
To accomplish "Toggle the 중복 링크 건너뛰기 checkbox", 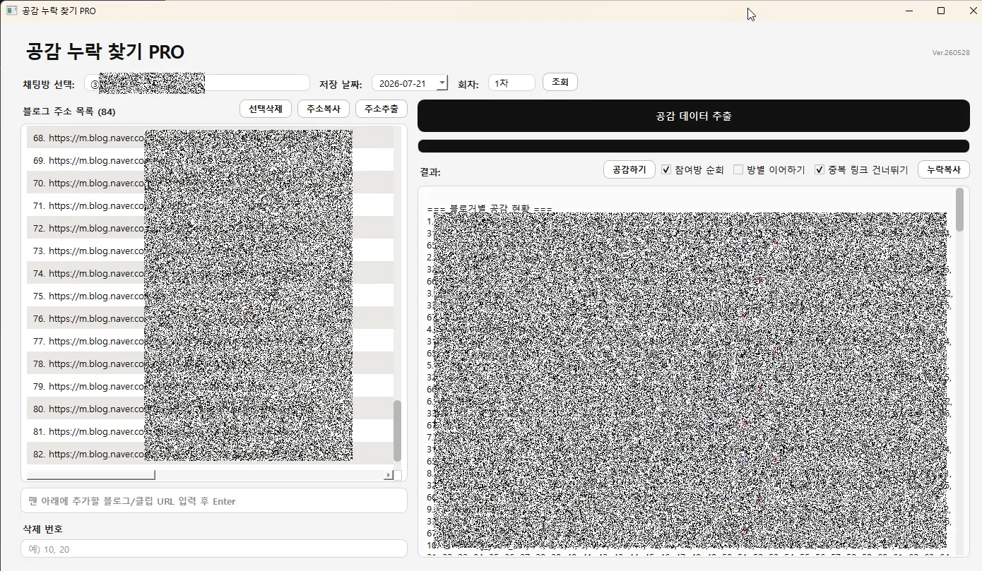I will [820, 169].
